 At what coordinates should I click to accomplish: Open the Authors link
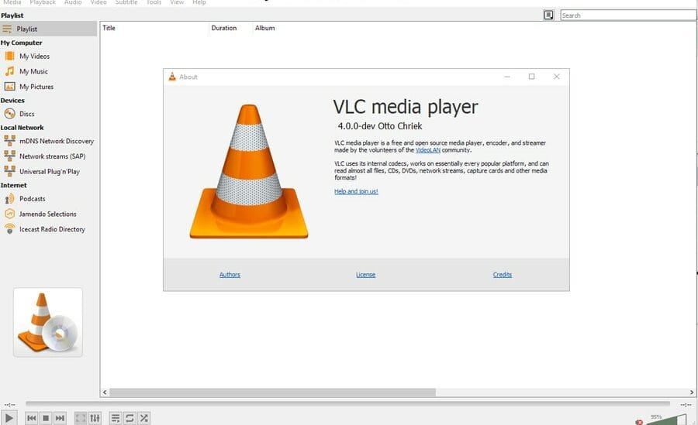click(x=230, y=275)
